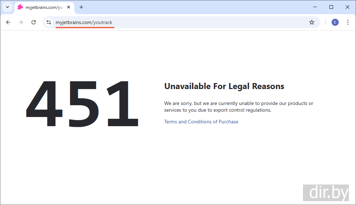The width and height of the screenshot is (356, 205).
Task: Maximize the browser window
Action: pyautogui.click(x=331, y=7)
